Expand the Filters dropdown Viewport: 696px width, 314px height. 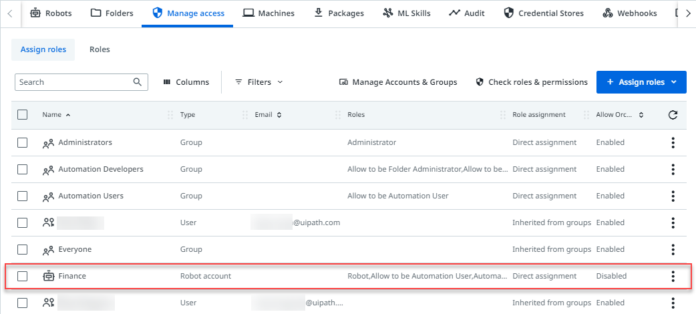258,82
